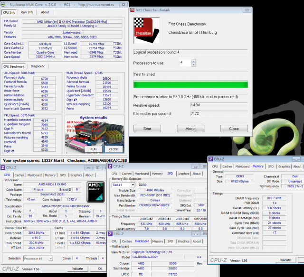Open the Processor #1 selection dropdown
This screenshot has width=304, height=277.
(51, 259)
